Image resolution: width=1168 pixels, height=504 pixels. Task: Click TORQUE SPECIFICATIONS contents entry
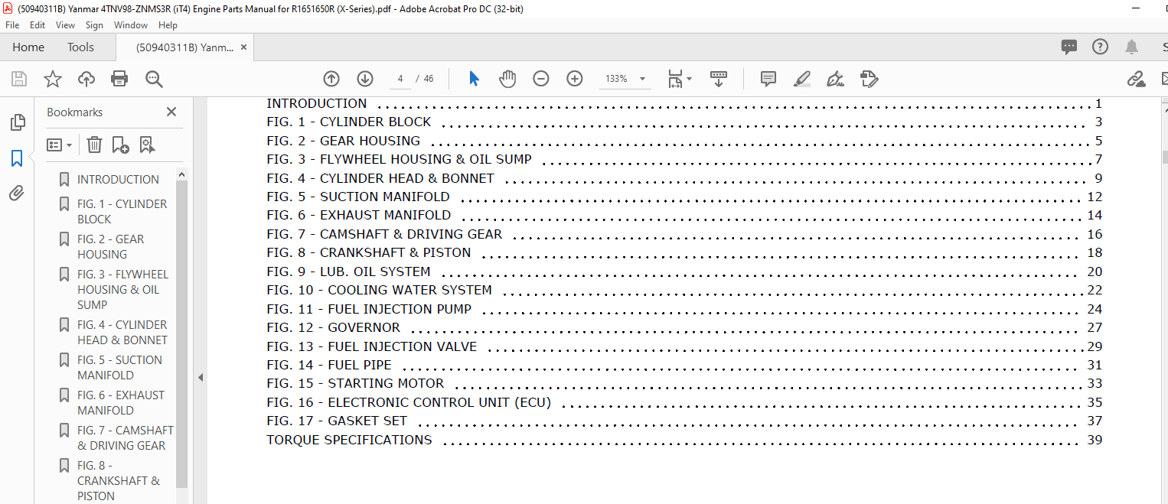(x=349, y=440)
